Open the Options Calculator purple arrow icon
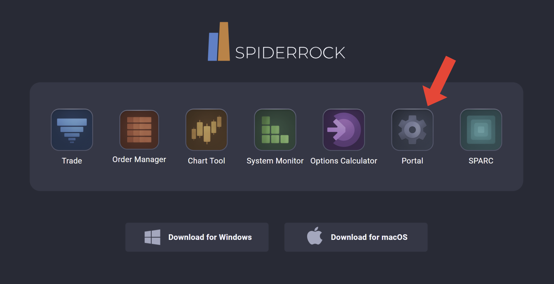This screenshot has height=284, width=554. click(343, 130)
